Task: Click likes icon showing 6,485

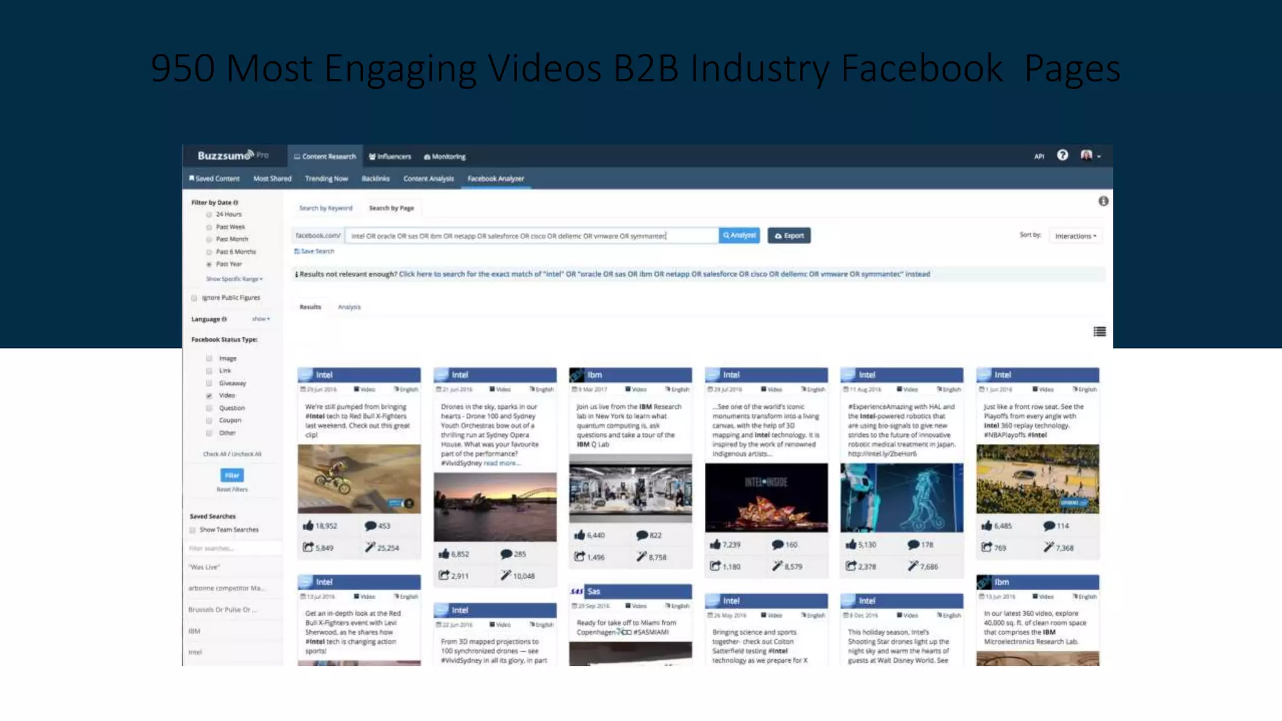Action: point(987,526)
